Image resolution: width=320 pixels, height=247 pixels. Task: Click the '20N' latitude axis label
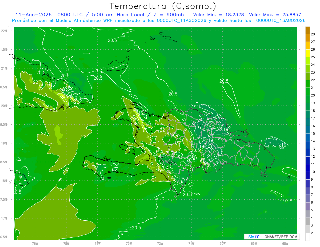[x=4, y=106]
